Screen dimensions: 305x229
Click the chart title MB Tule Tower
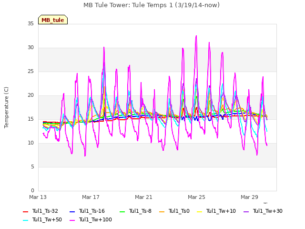(x=152, y=5)
